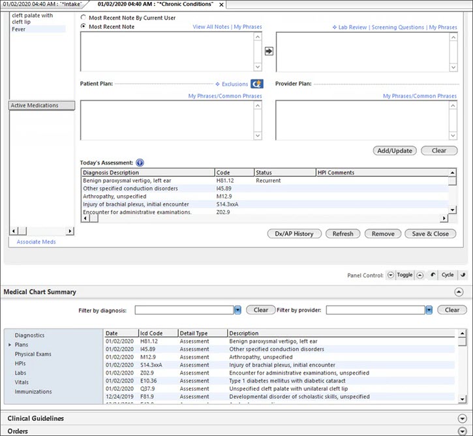Select Immunizations in chart summary list
This screenshot has width=473, height=436.
pos(33,392)
